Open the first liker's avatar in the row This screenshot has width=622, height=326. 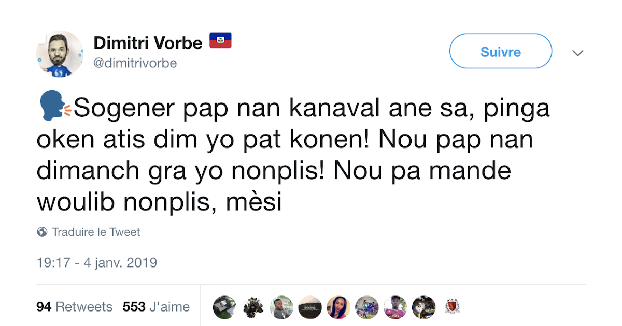point(224,307)
